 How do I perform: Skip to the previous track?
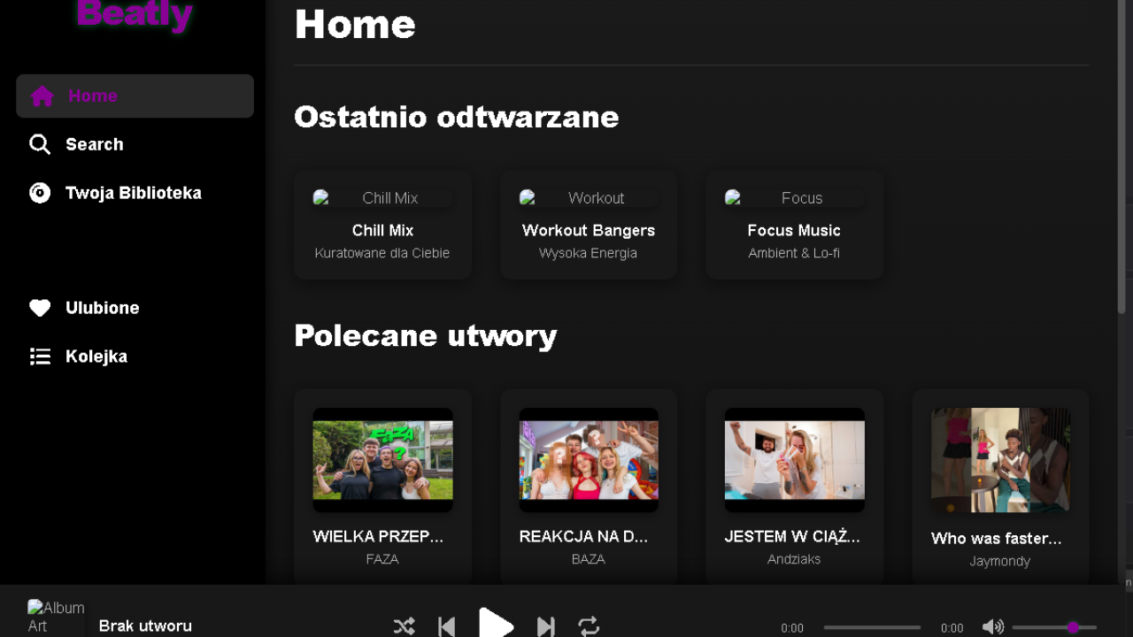coord(446,625)
